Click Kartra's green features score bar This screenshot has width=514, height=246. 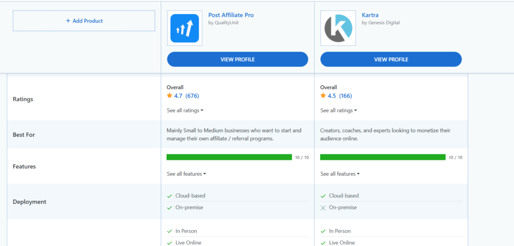coord(382,157)
